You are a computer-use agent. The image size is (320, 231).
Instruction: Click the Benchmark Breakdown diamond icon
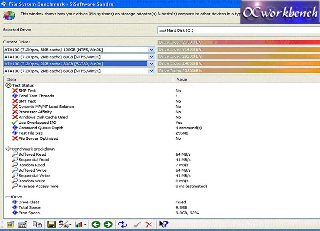tap(8, 149)
